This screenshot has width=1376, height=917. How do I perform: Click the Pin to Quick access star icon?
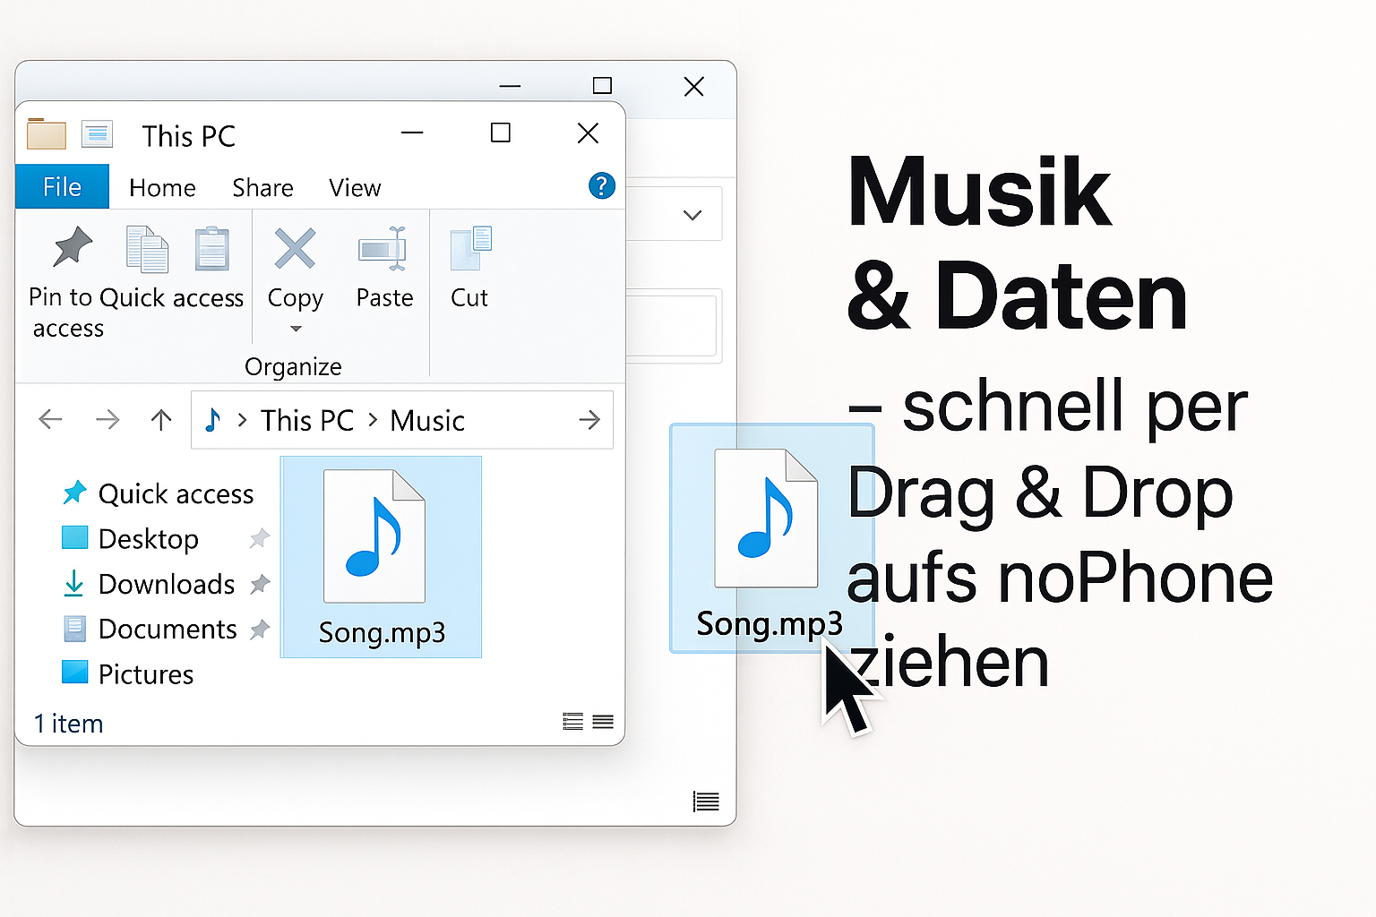click(x=73, y=247)
